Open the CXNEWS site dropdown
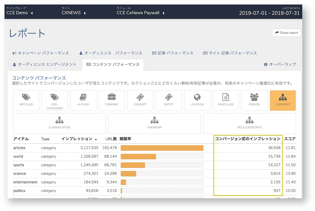 (x=74, y=13)
